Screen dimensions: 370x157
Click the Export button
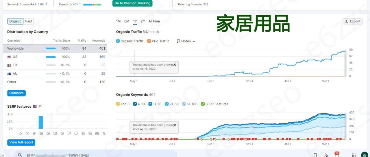352,21
